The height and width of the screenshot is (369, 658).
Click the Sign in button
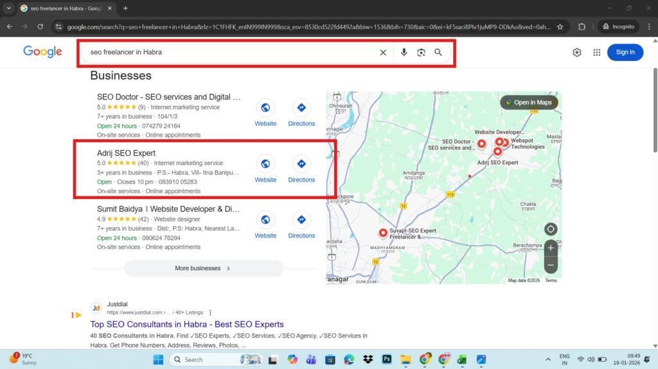625,53
